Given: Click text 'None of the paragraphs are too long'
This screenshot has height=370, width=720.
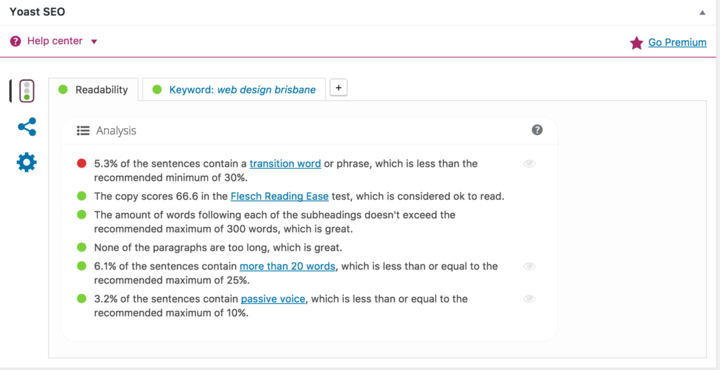Looking at the screenshot, I should click(x=182, y=248).
